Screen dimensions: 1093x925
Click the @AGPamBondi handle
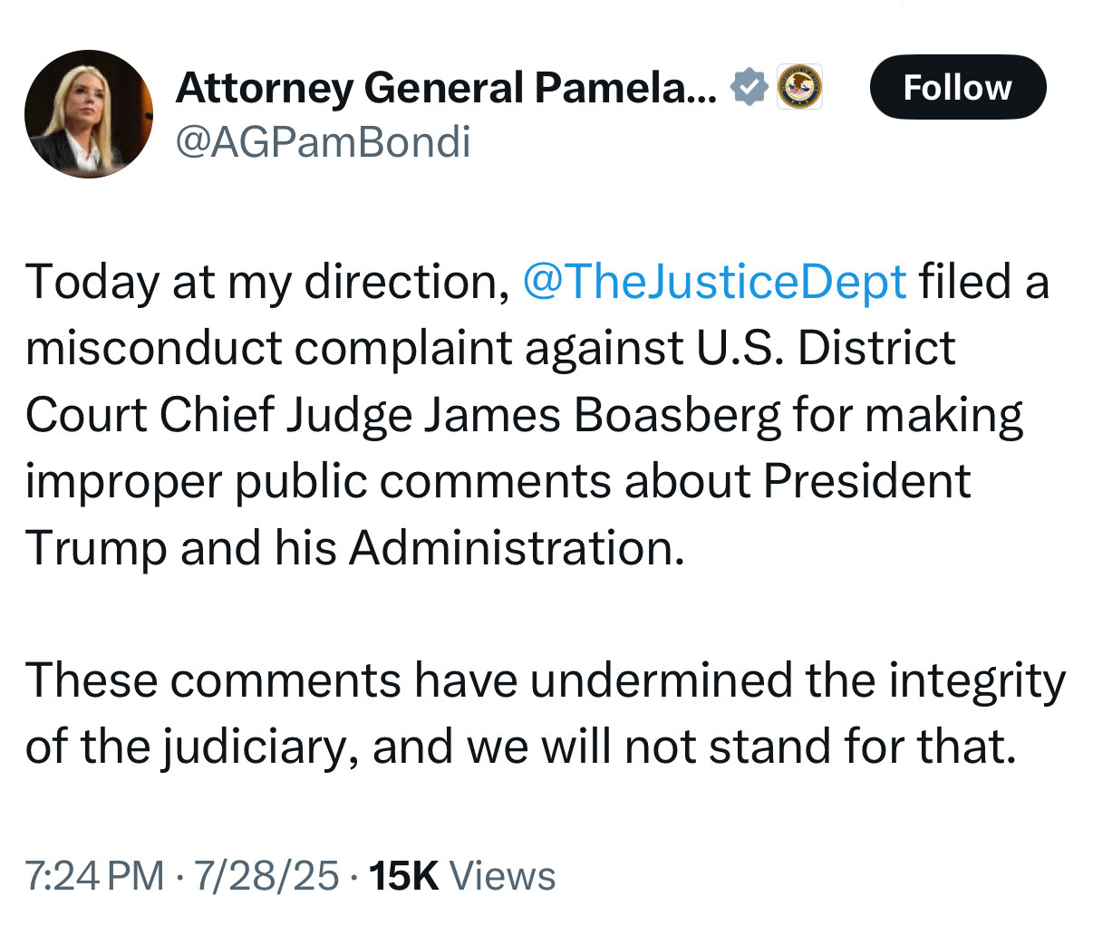point(323,142)
